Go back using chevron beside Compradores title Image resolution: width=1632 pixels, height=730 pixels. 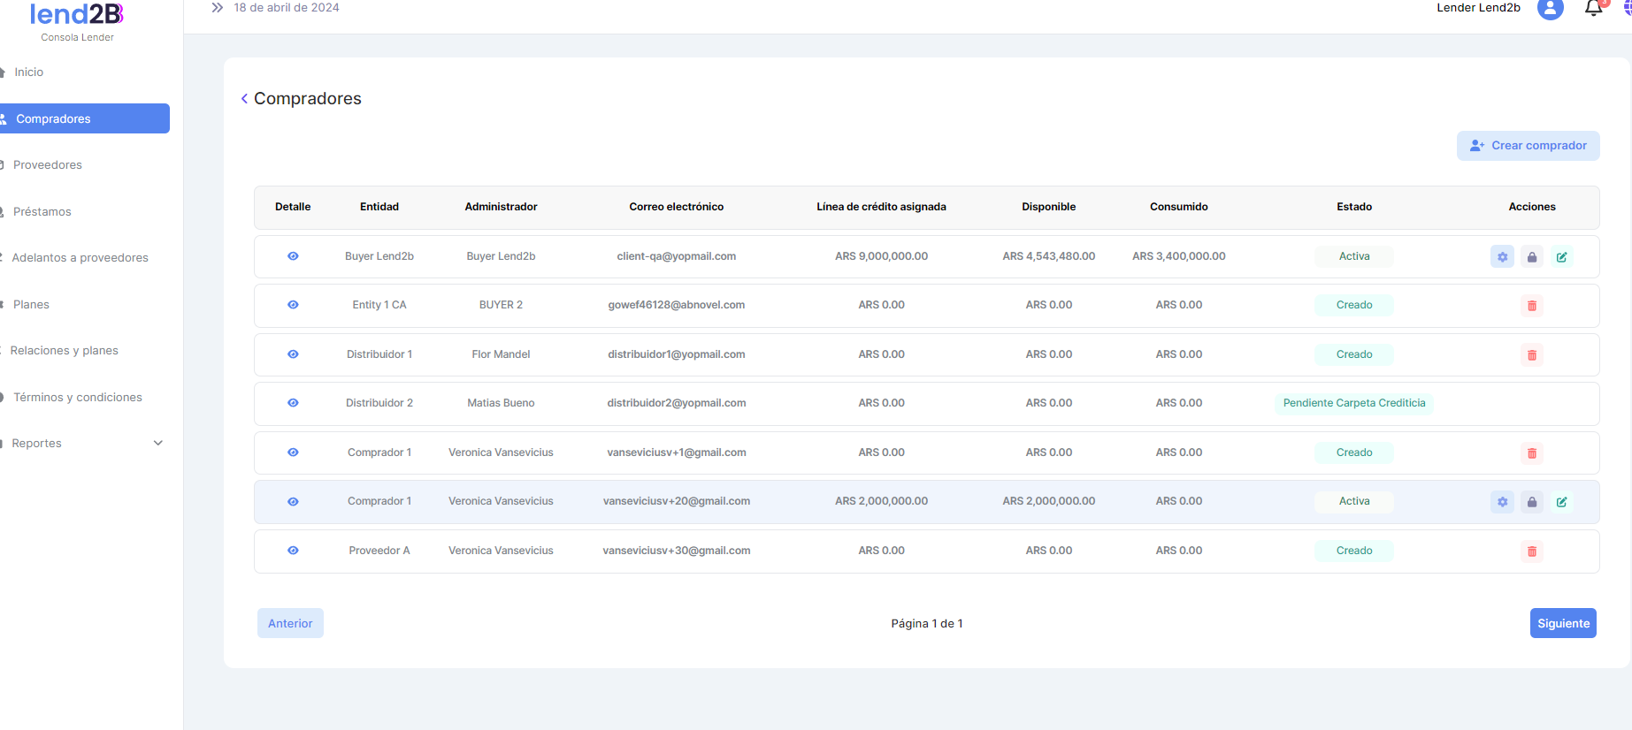pos(244,99)
